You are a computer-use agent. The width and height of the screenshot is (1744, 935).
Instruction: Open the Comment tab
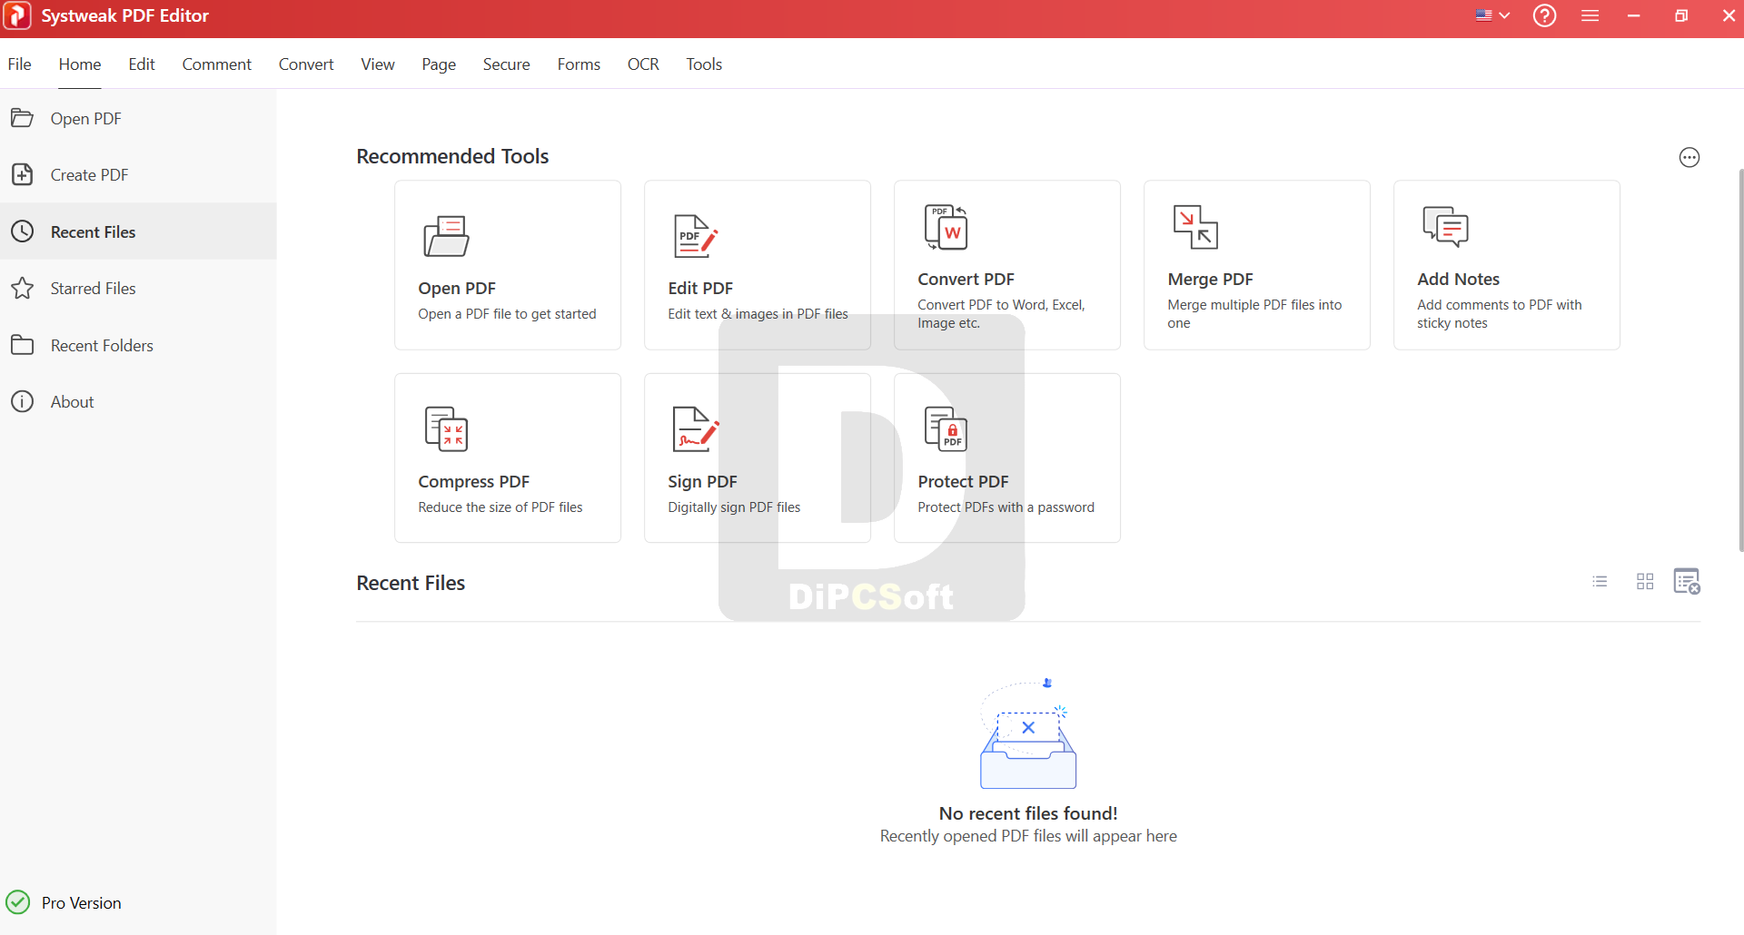tap(216, 64)
